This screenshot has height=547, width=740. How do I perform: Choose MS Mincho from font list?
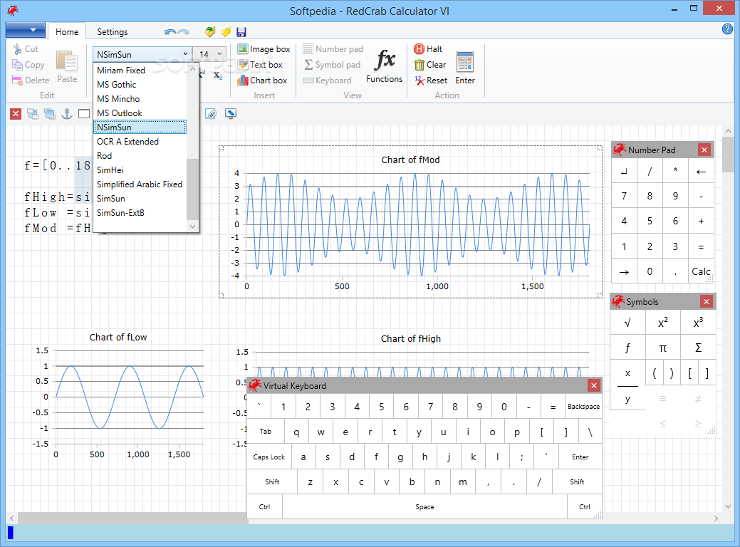140,98
